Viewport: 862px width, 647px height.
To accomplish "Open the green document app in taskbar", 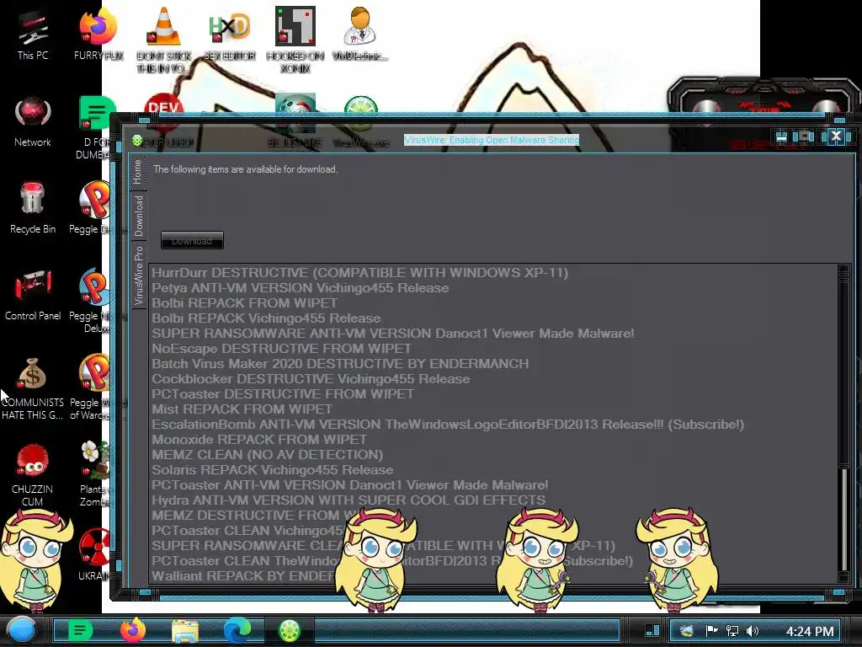I will (80, 630).
